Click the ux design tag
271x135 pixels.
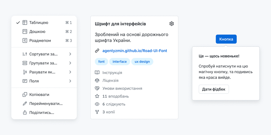coord(142,61)
